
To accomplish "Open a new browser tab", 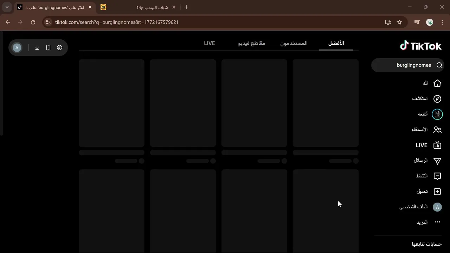I will [x=186, y=7].
